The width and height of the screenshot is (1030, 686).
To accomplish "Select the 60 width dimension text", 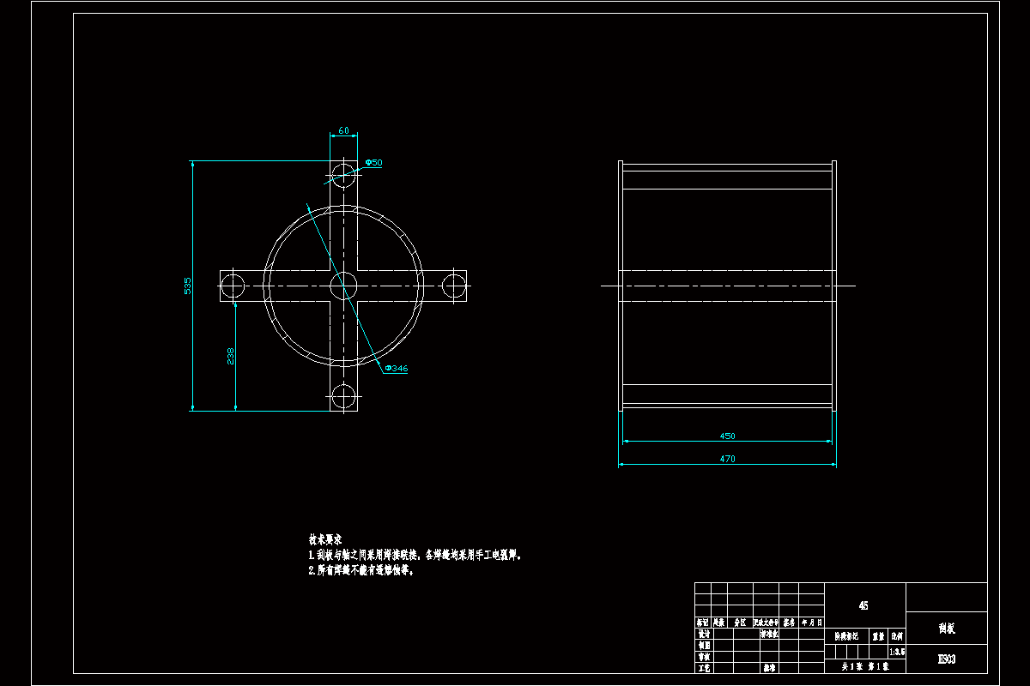I will [343, 130].
